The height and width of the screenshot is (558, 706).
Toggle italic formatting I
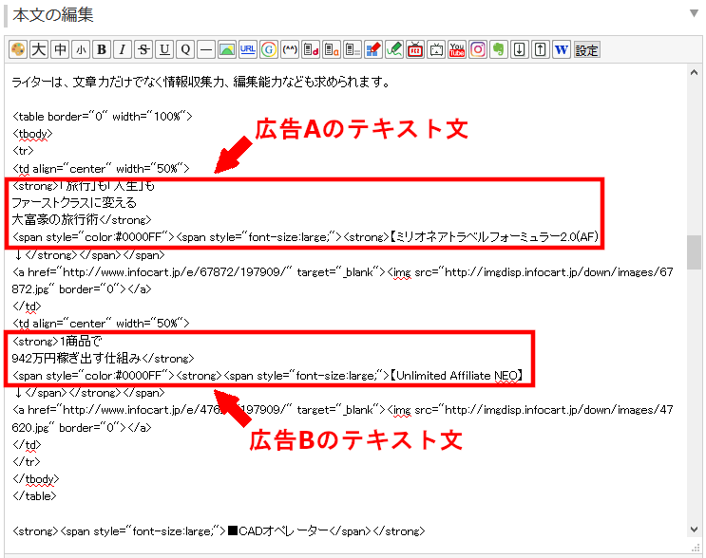123,49
